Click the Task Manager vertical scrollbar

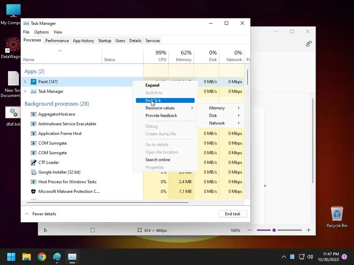click(248, 77)
